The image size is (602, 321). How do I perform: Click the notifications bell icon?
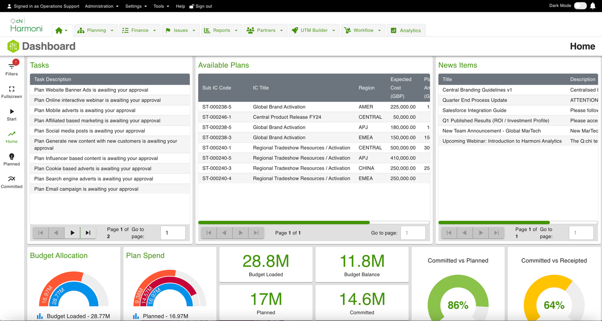point(593,6)
